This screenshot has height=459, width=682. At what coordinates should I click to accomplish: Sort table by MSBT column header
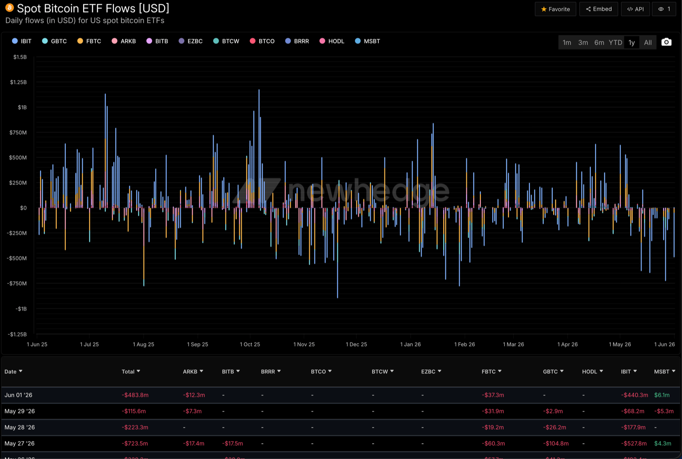pos(665,372)
